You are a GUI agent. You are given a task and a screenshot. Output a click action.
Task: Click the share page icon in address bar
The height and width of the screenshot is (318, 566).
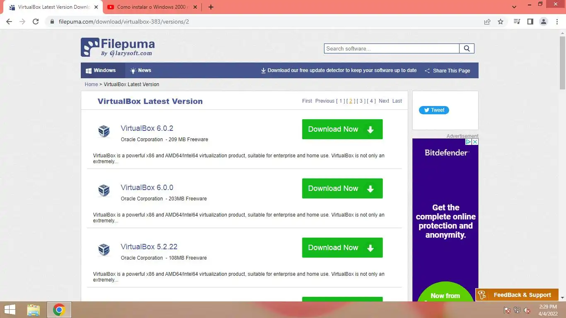click(487, 22)
